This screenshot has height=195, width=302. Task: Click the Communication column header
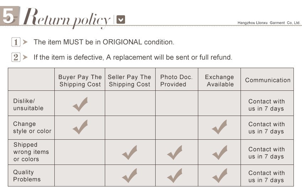click(268, 80)
